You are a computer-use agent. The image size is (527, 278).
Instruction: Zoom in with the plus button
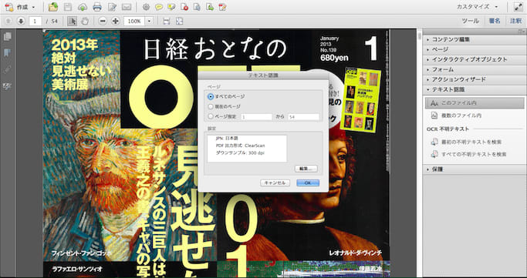pos(116,21)
